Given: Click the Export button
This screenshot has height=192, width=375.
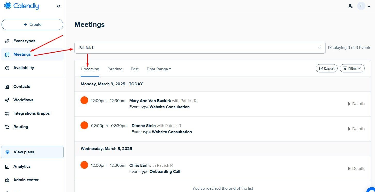Looking at the screenshot, I should [x=327, y=68].
